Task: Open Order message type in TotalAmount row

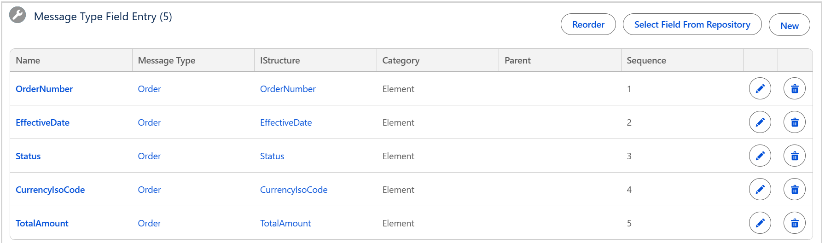Action: 149,223
